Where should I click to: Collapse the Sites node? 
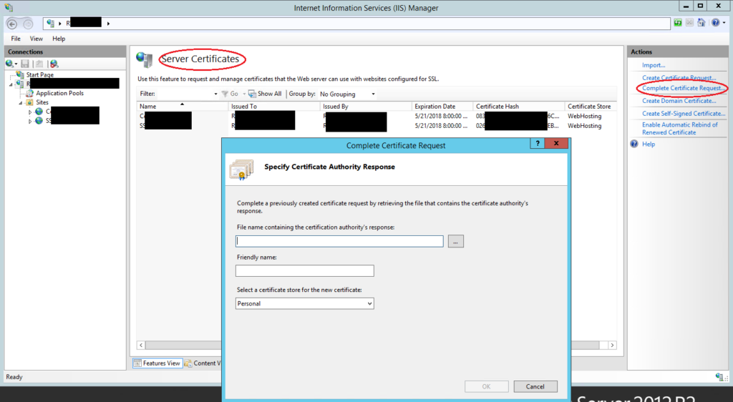pyautogui.click(x=21, y=103)
